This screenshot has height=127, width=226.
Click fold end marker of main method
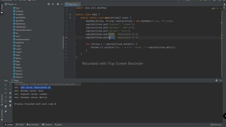click(75, 54)
